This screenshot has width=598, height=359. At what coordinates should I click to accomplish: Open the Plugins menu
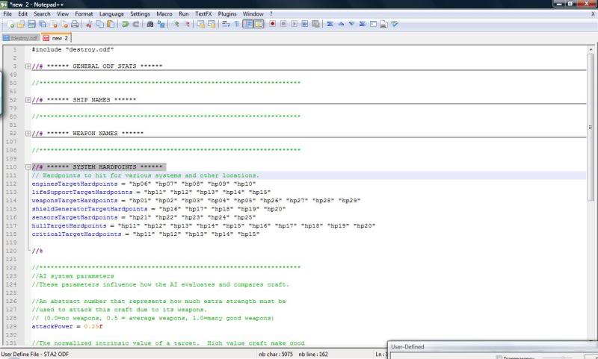click(227, 13)
